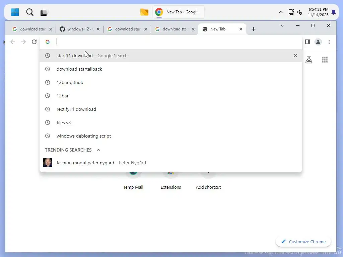Open Task View from the taskbar

coord(44,12)
